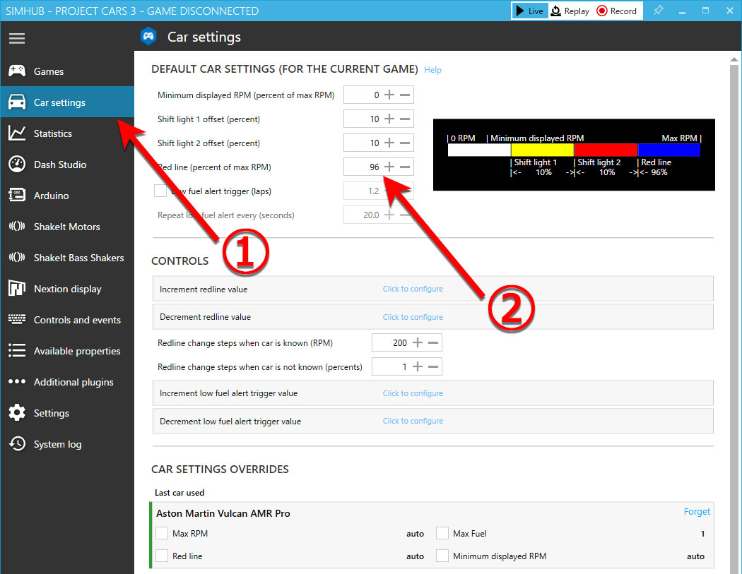Viewport: 742px width, 574px height.
Task: Enable Max RPM override checkbox
Action: point(162,533)
